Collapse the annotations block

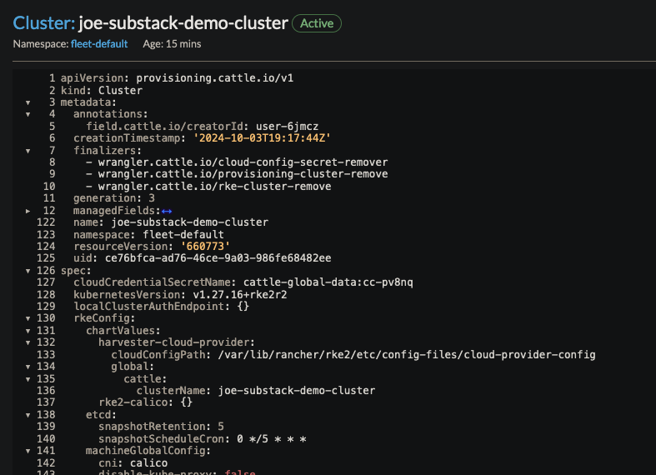(28, 114)
